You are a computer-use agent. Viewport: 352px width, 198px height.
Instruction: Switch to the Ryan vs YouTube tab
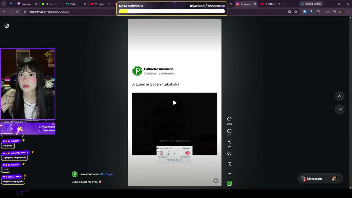[x=99, y=4]
